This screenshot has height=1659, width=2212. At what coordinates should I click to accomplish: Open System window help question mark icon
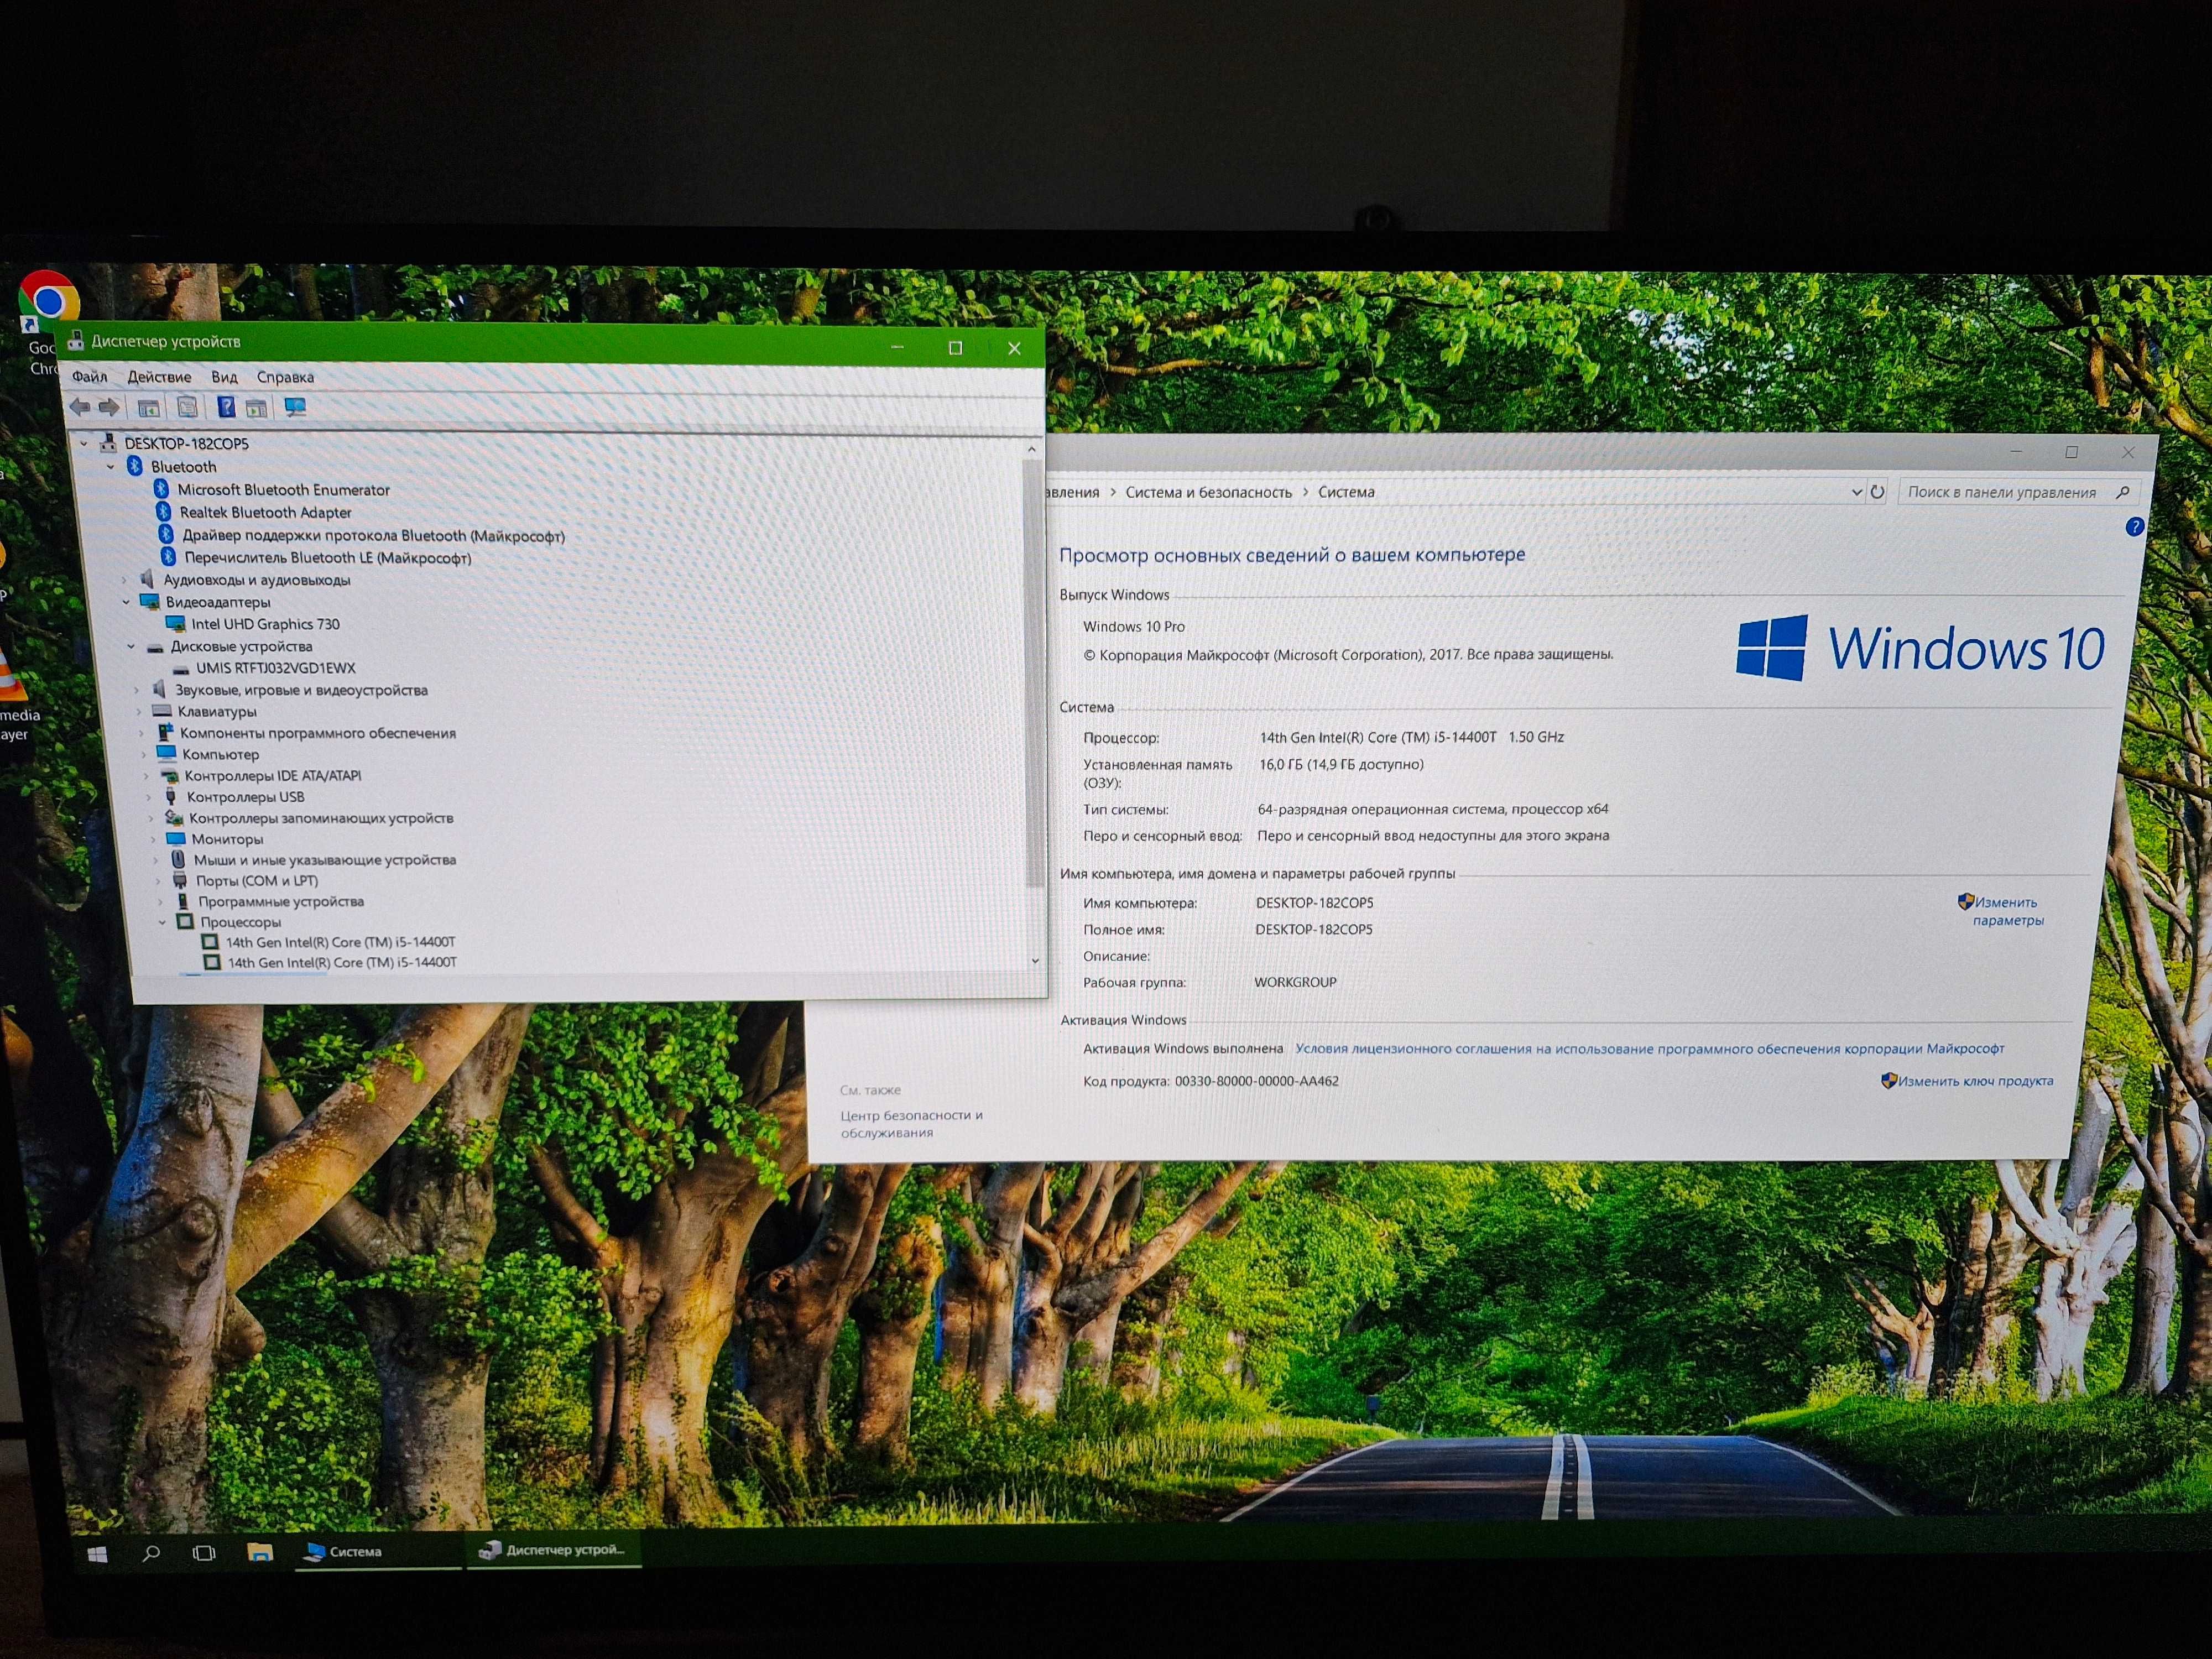click(x=2134, y=527)
